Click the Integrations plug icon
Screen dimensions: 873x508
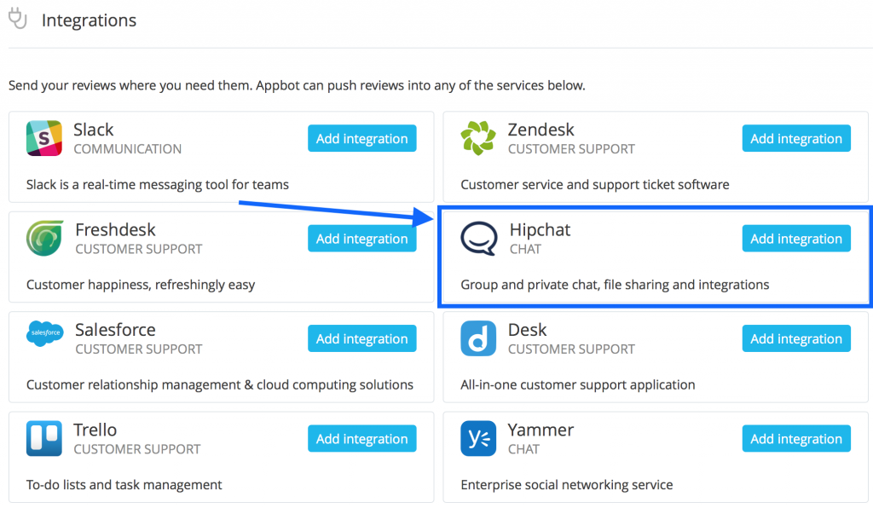point(18,19)
